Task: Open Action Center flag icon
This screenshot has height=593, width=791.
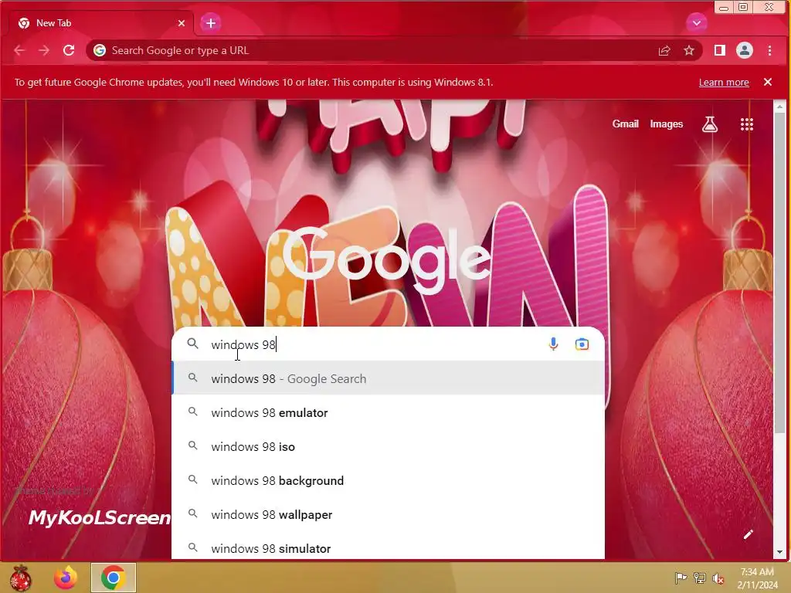Action: coord(681,578)
